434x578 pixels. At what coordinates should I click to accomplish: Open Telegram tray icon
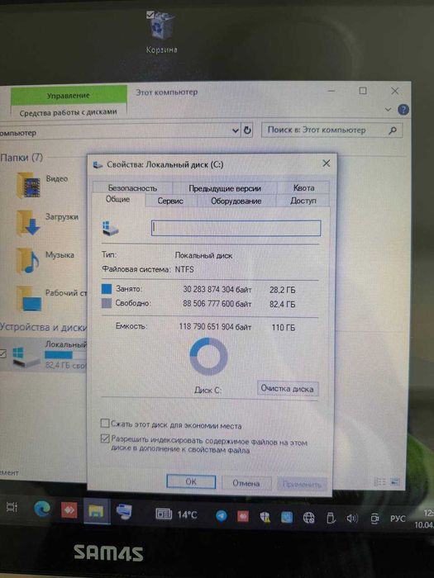[222, 516]
